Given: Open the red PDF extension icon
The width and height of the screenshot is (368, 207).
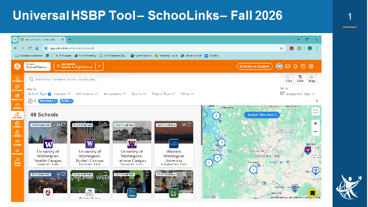Looking at the screenshot, I should [292, 48].
